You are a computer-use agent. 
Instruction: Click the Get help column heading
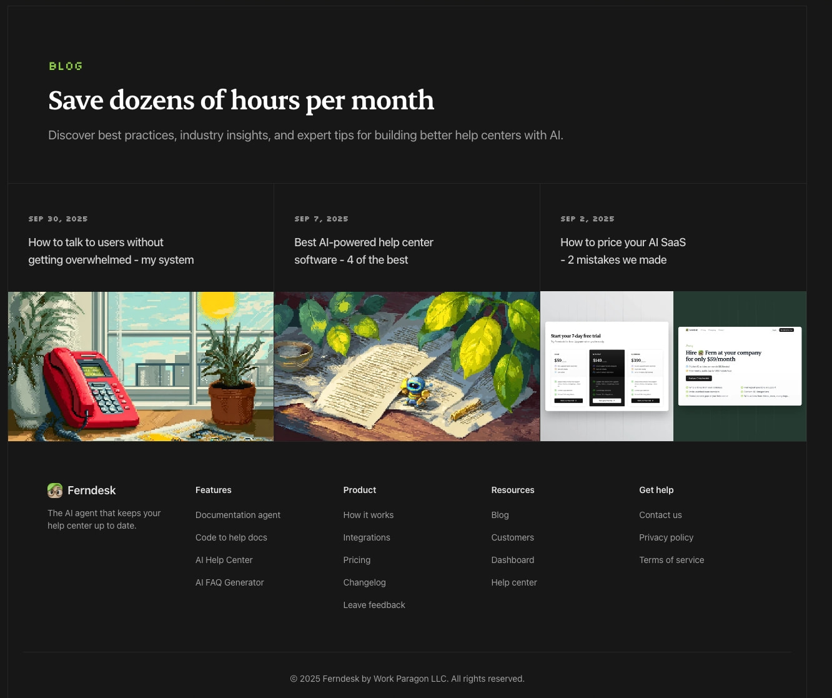(656, 490)
